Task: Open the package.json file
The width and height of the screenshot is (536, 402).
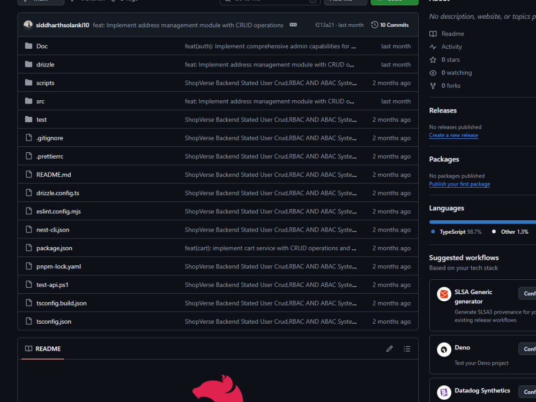Action: coord(54,248)
